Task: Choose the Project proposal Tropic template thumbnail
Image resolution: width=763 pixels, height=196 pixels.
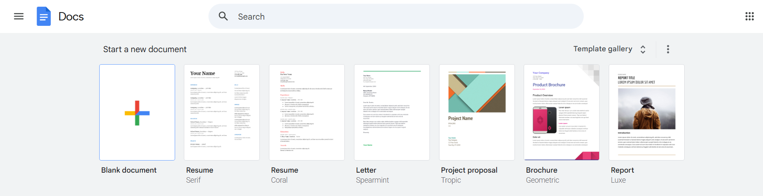Action: [477, 112]
